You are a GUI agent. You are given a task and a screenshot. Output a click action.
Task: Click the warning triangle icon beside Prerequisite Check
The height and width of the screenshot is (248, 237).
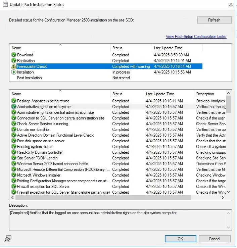pyautogui.click(x=14, y=66)
